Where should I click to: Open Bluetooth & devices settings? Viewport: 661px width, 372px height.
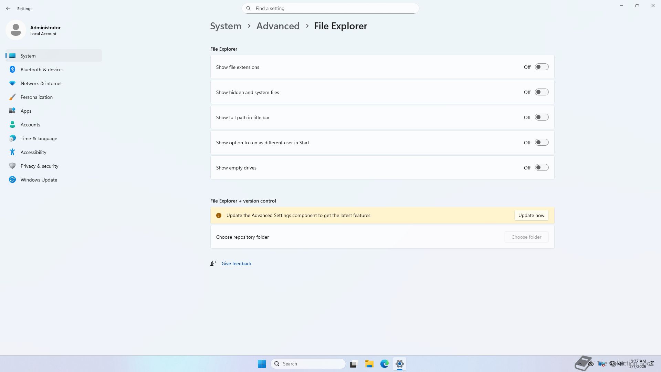[42, 70]
